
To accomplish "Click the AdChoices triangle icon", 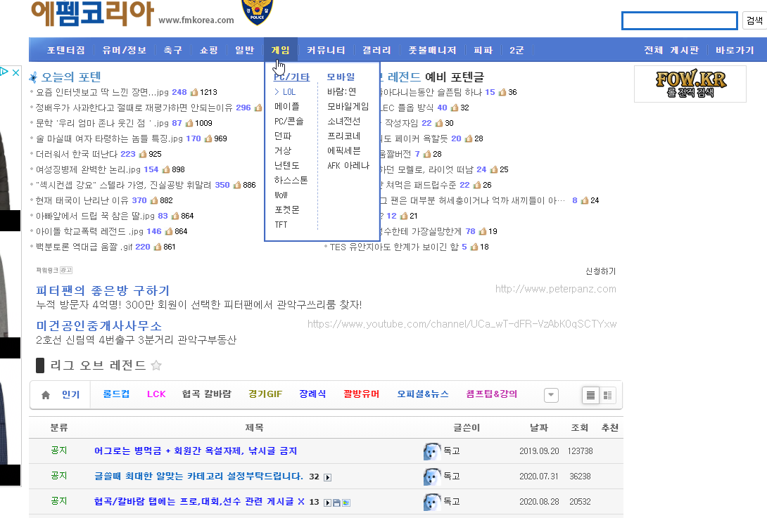I will [4, 72].
